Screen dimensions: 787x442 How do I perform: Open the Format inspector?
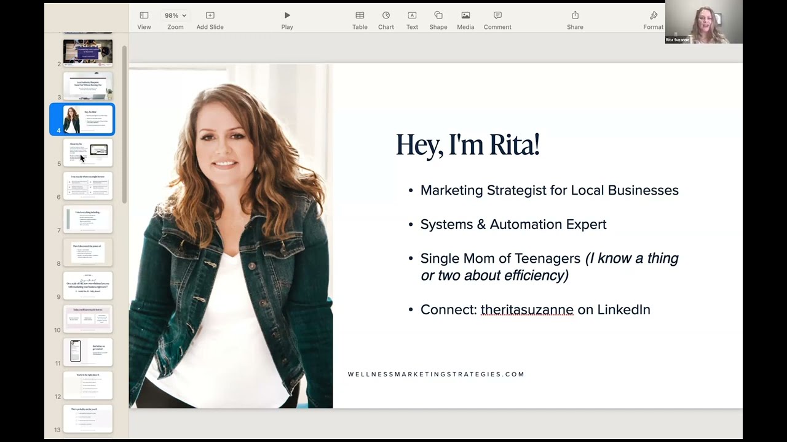653,20
